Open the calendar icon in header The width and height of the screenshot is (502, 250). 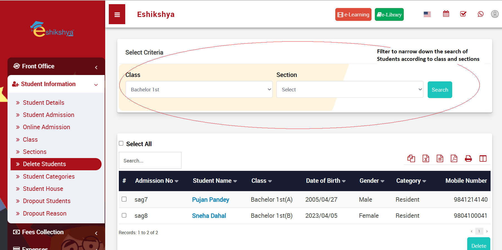click(446, 14)
